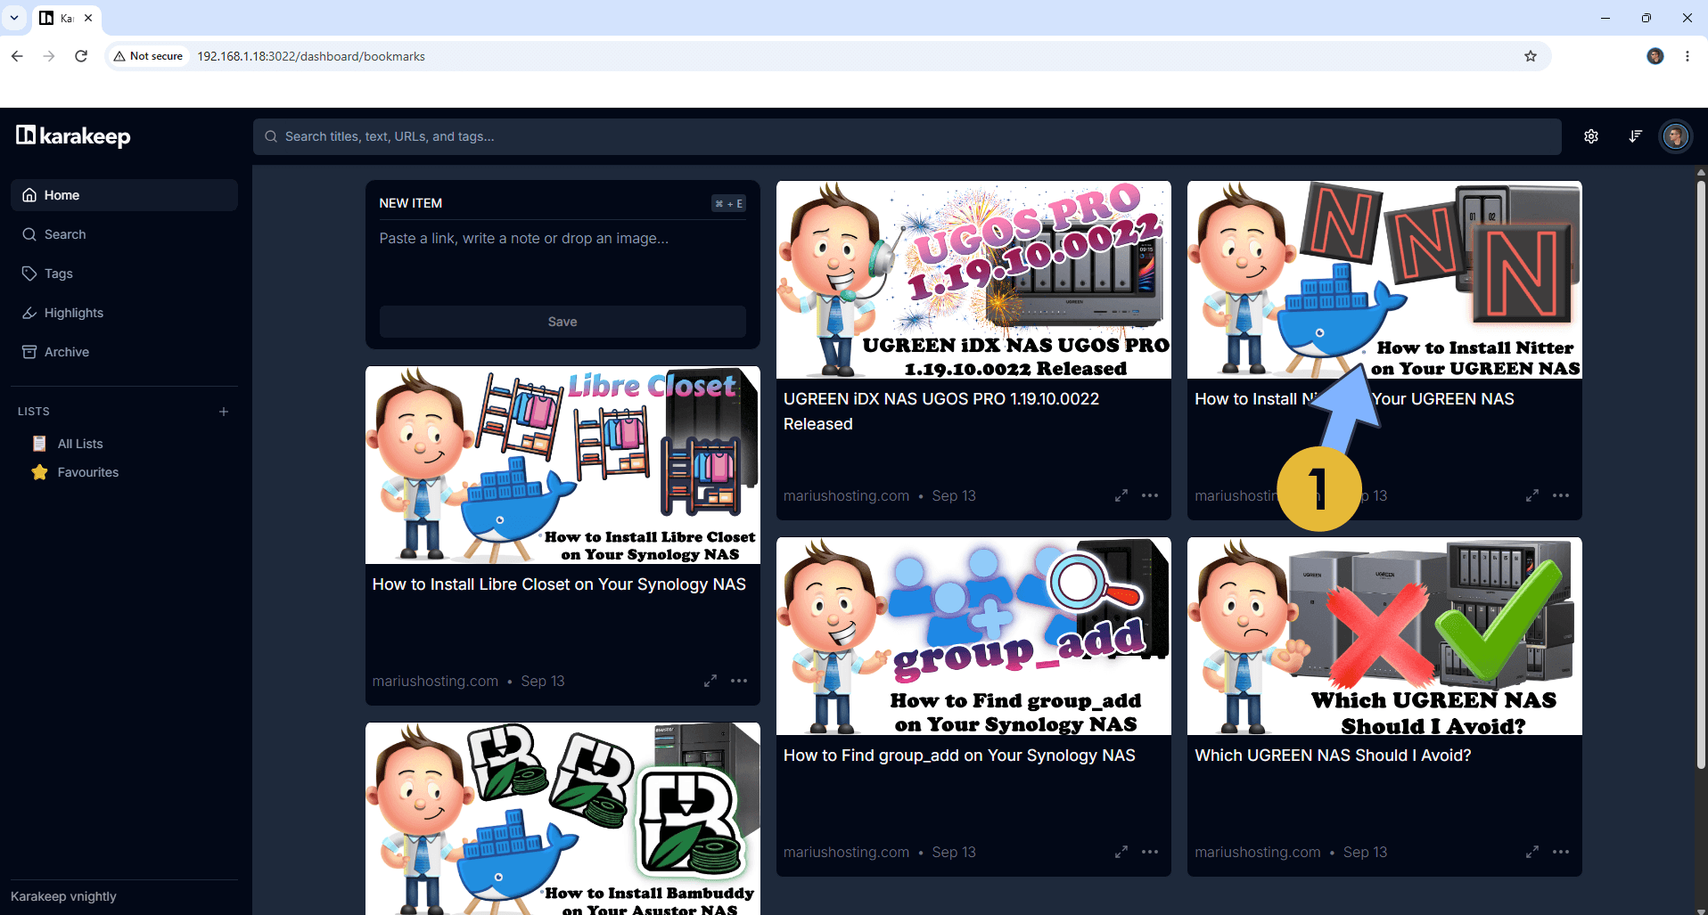
Task: Close the Karakeep browser tab
Action: tap(88, 18)
